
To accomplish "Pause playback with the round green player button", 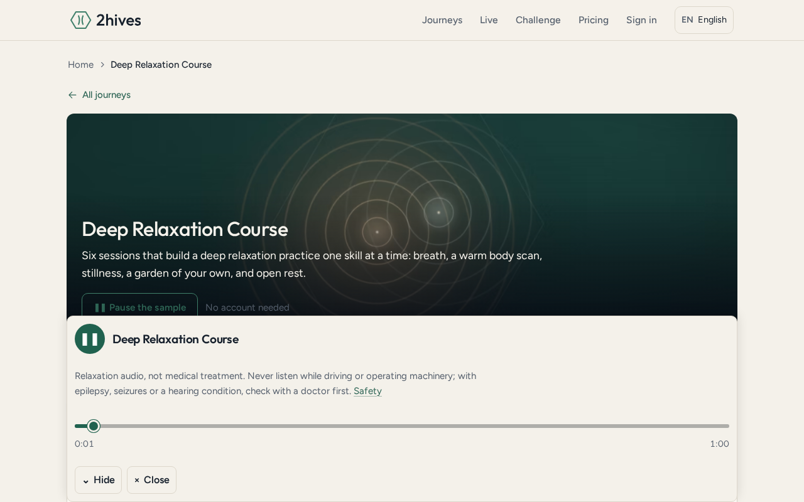I will pos(90,339).
